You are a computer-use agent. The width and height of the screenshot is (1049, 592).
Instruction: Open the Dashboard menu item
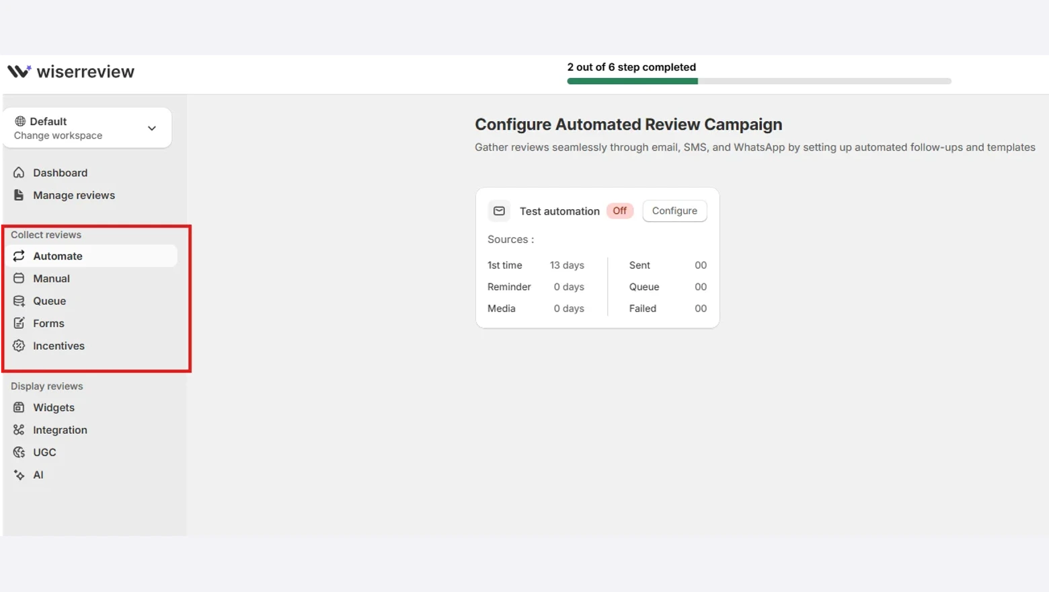(60, 173)
